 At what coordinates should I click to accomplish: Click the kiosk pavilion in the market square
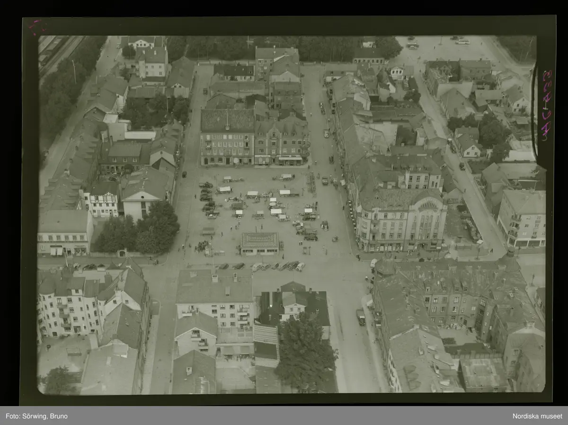[259, 243]
